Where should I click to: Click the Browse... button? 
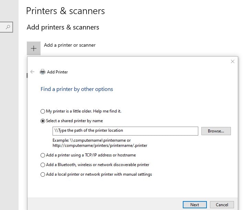click(x=216, y=131)
